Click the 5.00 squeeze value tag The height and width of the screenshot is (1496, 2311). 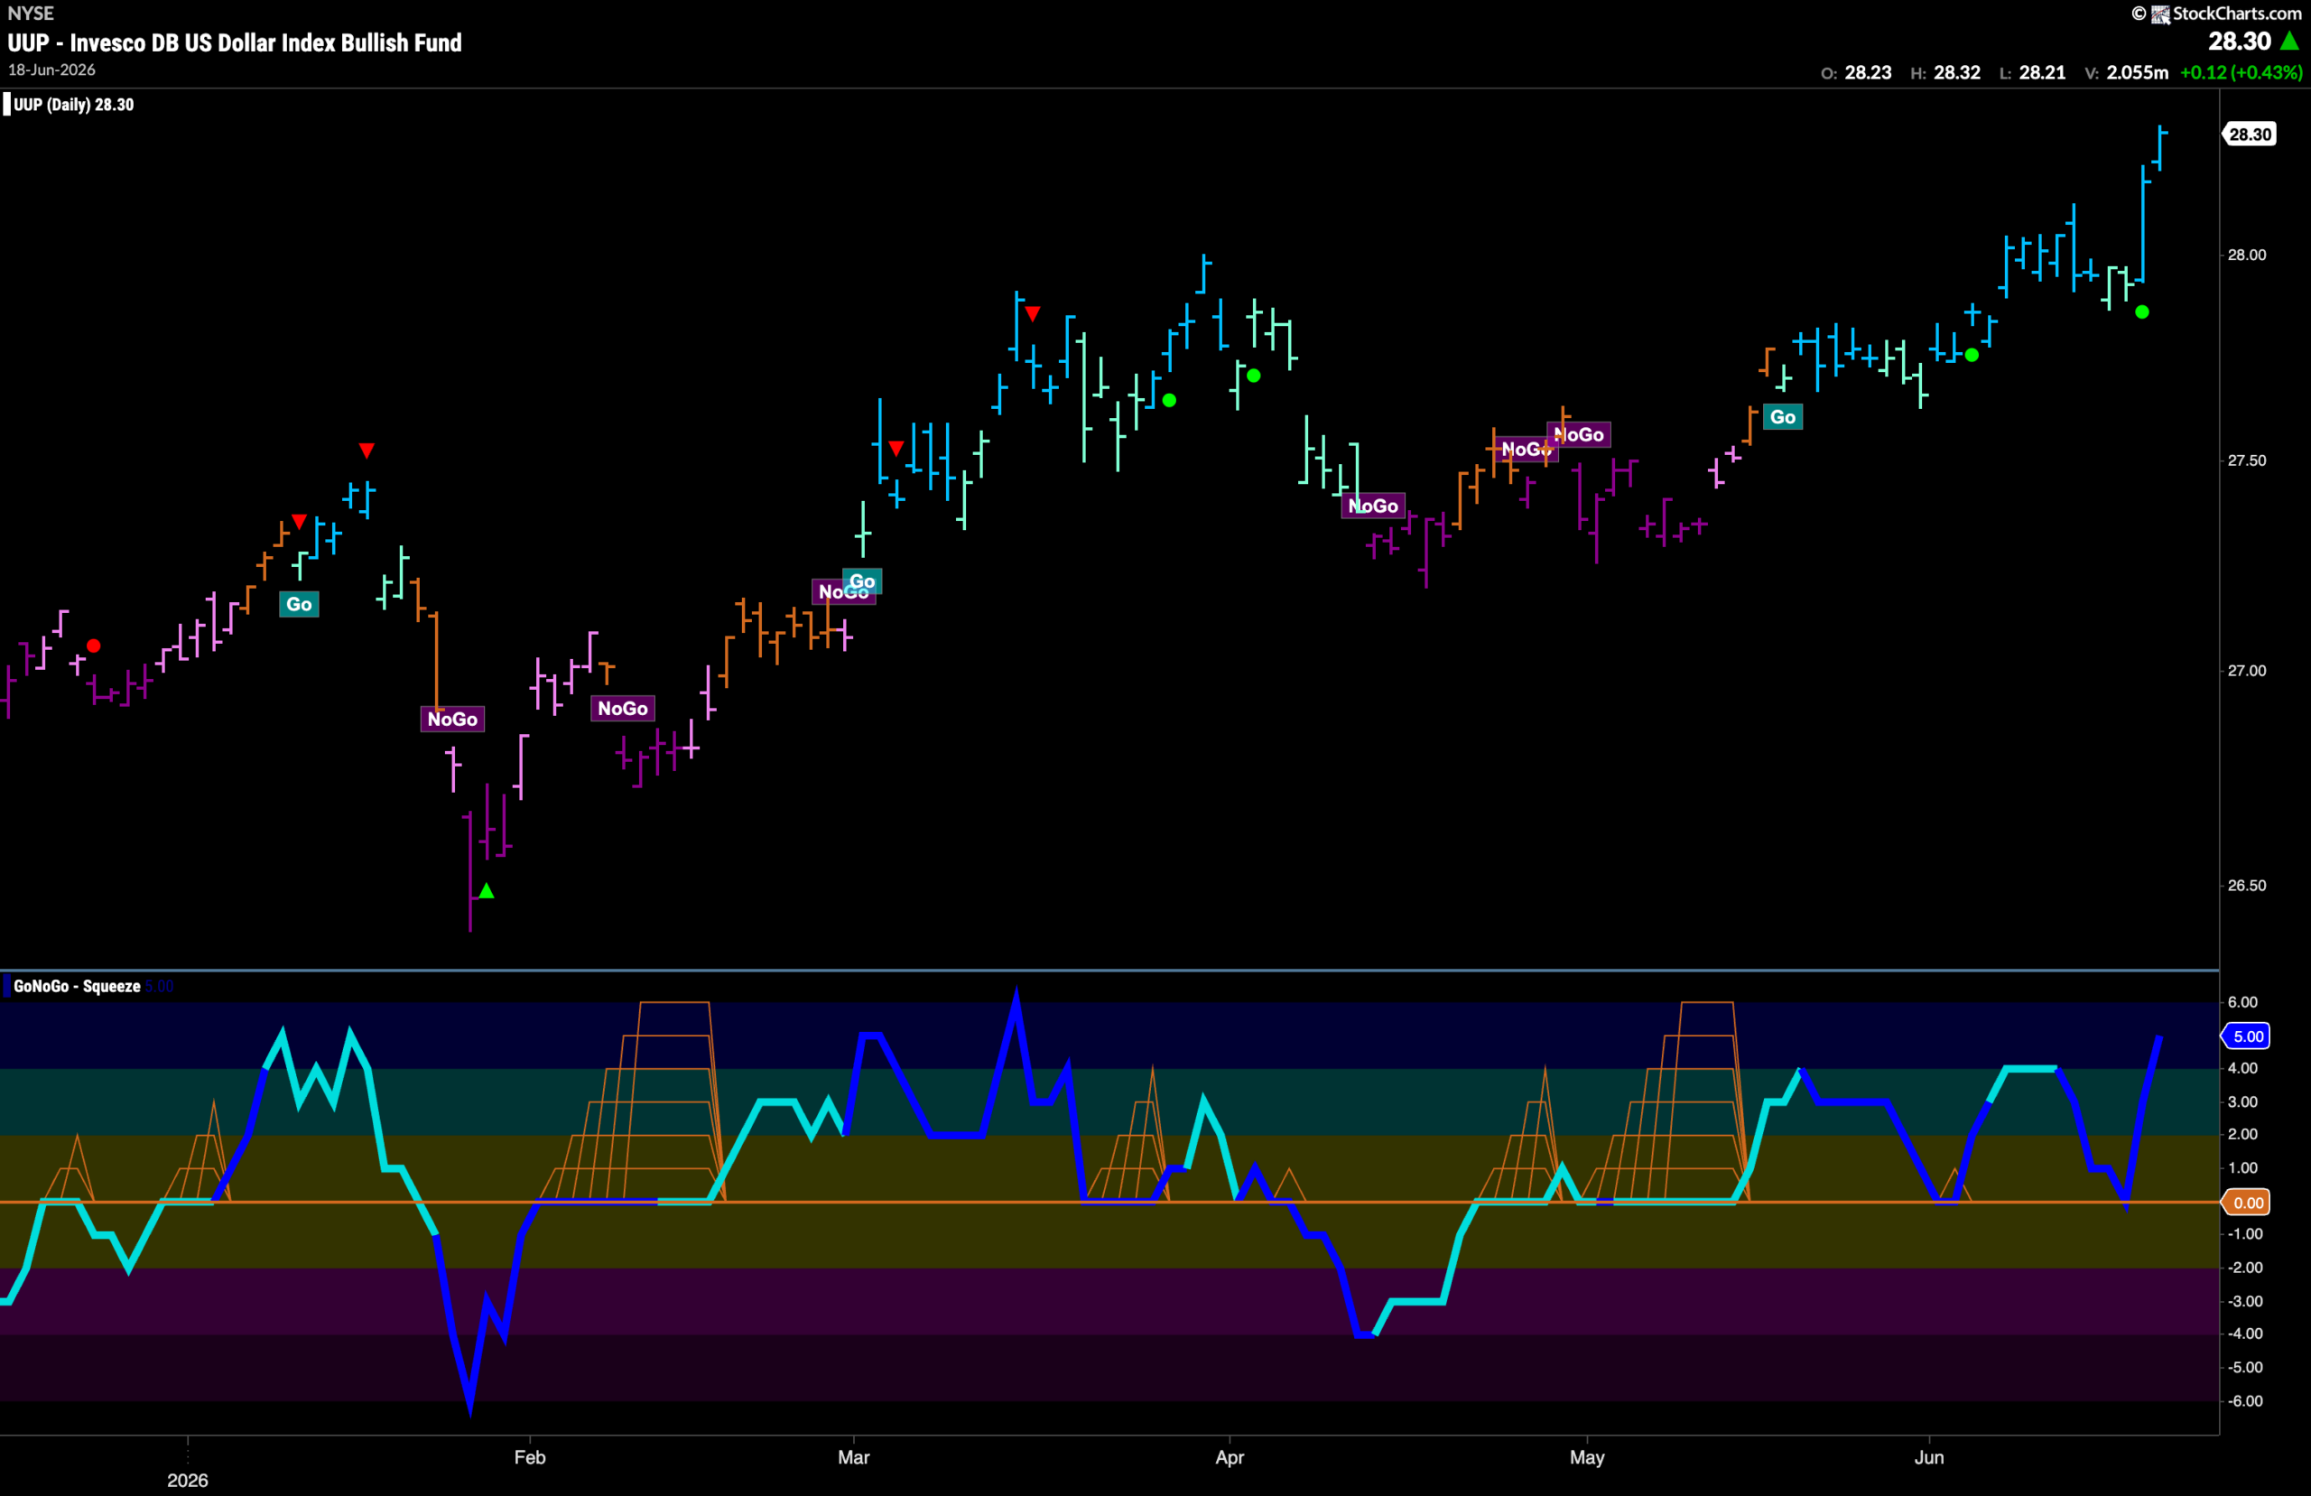[x=2247, y=1036]
